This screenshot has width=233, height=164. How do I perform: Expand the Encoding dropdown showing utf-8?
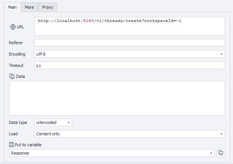click(129, 54)
